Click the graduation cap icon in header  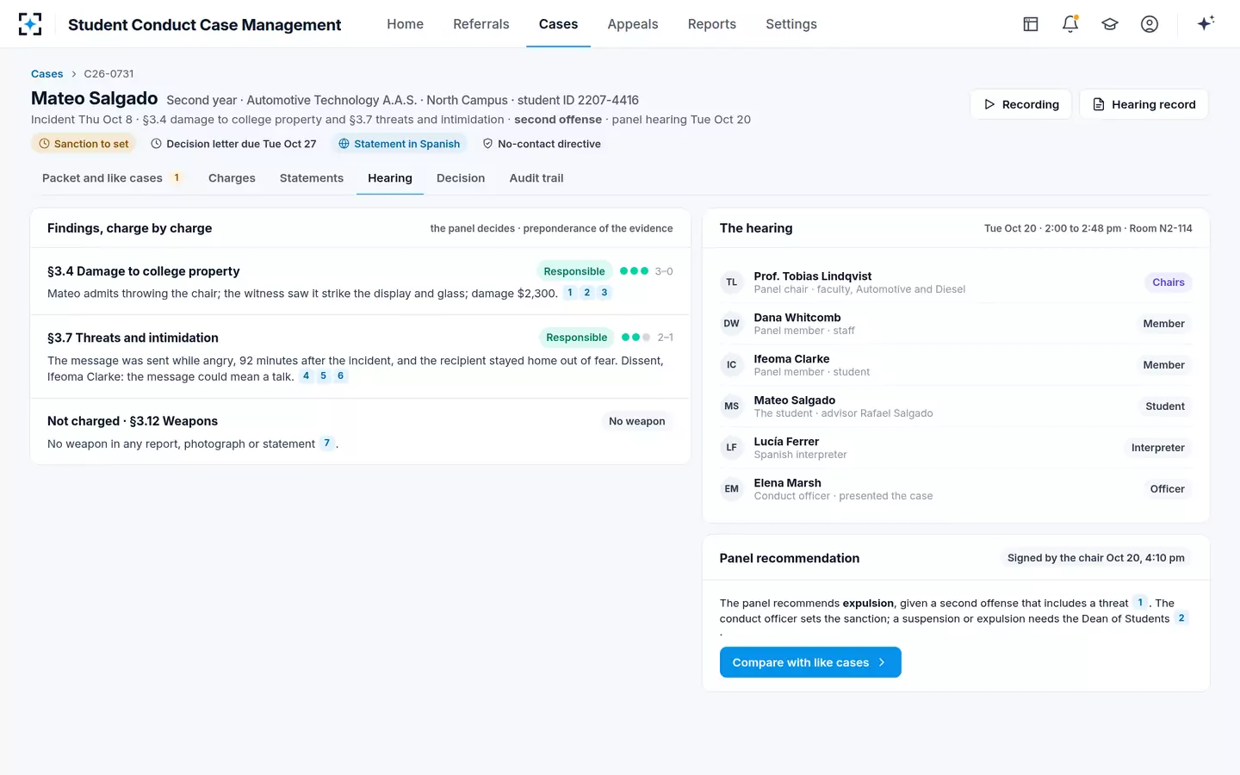pyautogui.click(x=1110, y=24)
